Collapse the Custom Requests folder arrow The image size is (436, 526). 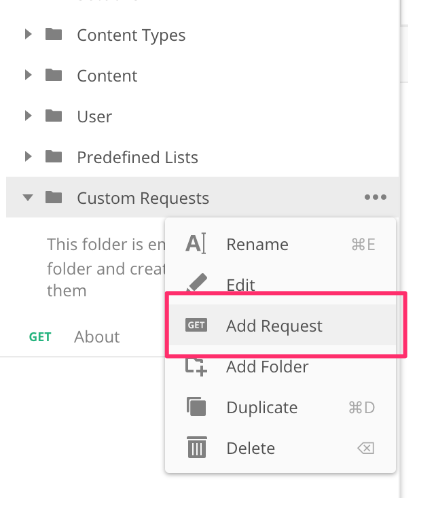click(x=28, y=198)
